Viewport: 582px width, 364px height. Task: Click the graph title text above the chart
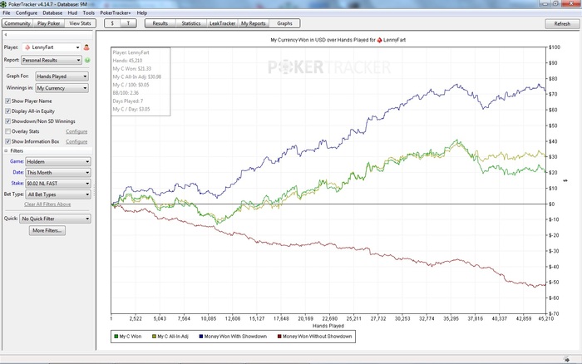[338, 40]
